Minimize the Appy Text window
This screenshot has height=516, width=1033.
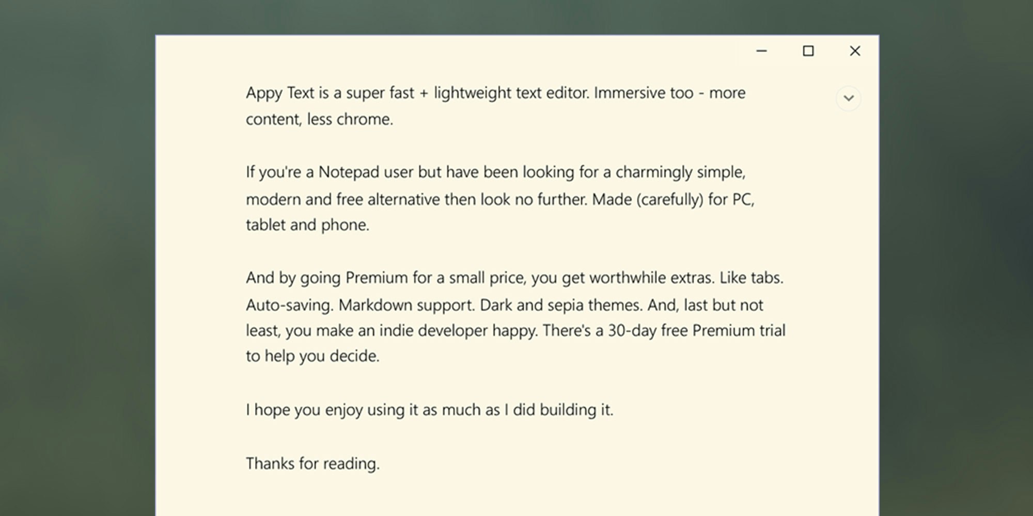761,51
